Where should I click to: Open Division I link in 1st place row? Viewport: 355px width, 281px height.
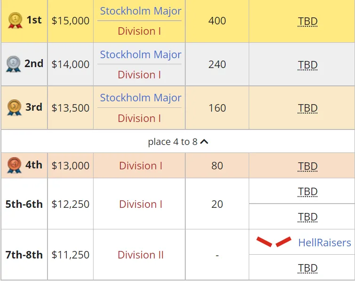(x=139, y=31)
